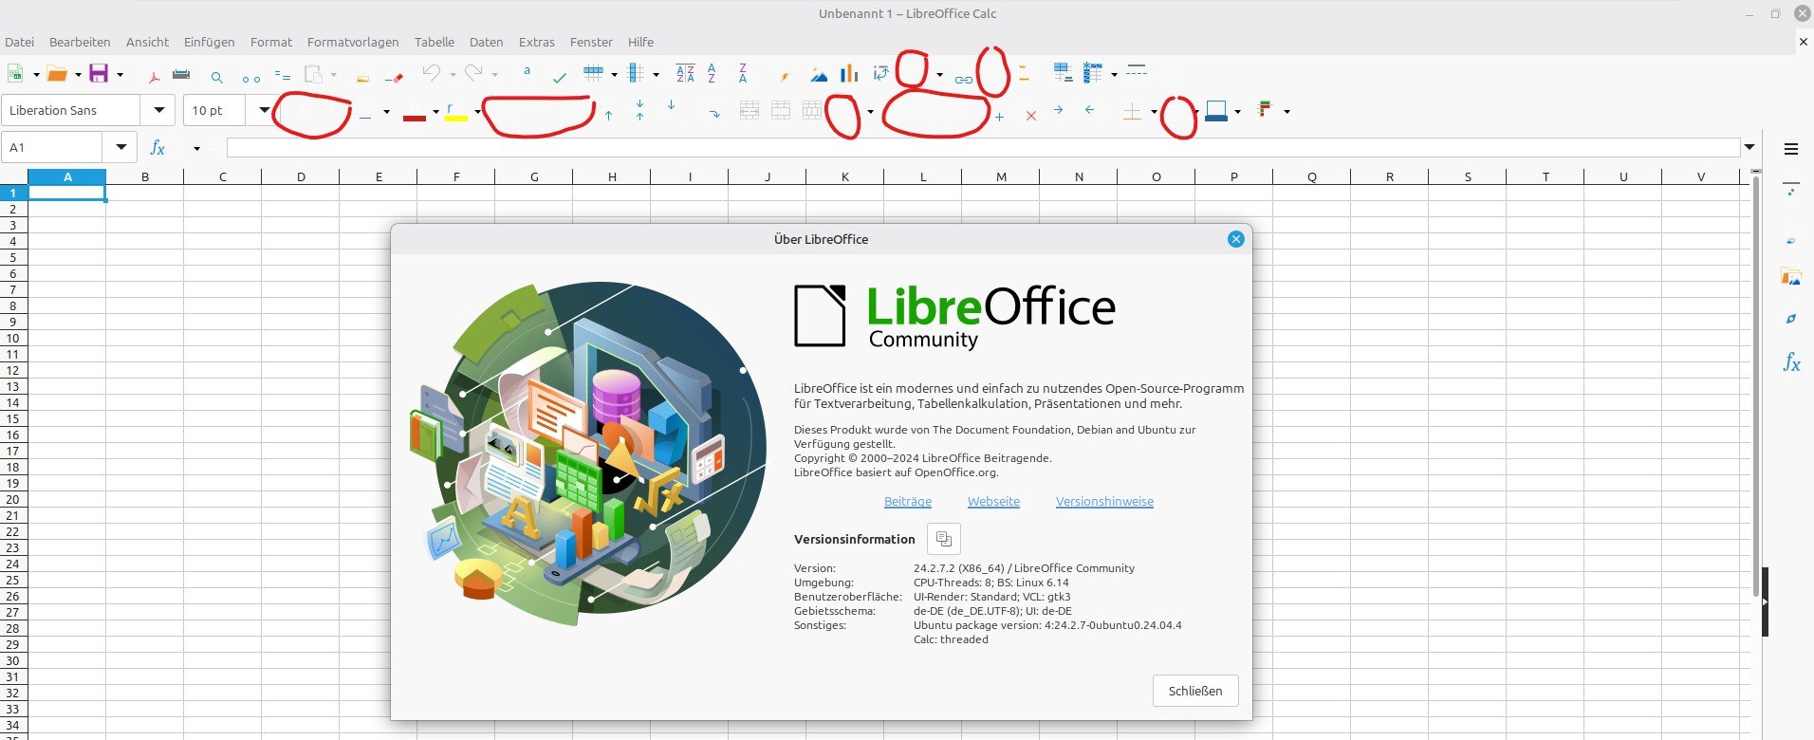Copy version information in About dialog
The height and width of the screenshot is (740, 1814).
pos(944,539)
